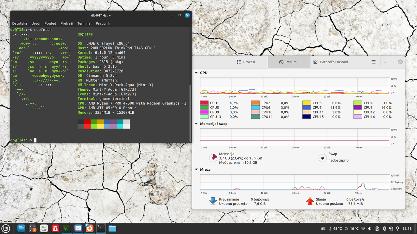
Task: Click the CPU11 color swatch
Action: point(307,112)
